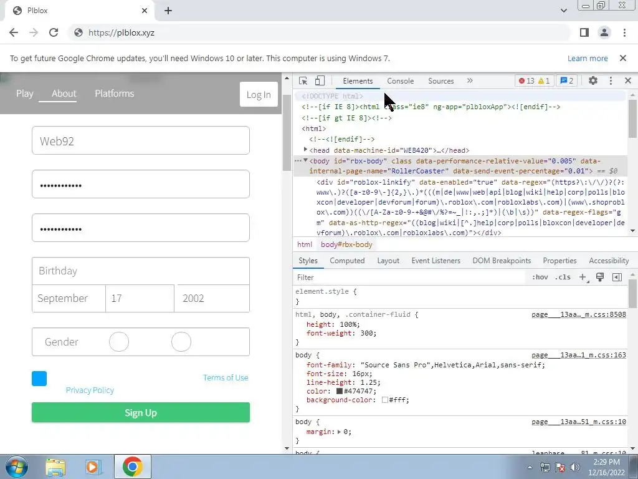Click the Chrome taskbar icon
Viewport: 638px width, 479px height.
(x=132, y=467)
